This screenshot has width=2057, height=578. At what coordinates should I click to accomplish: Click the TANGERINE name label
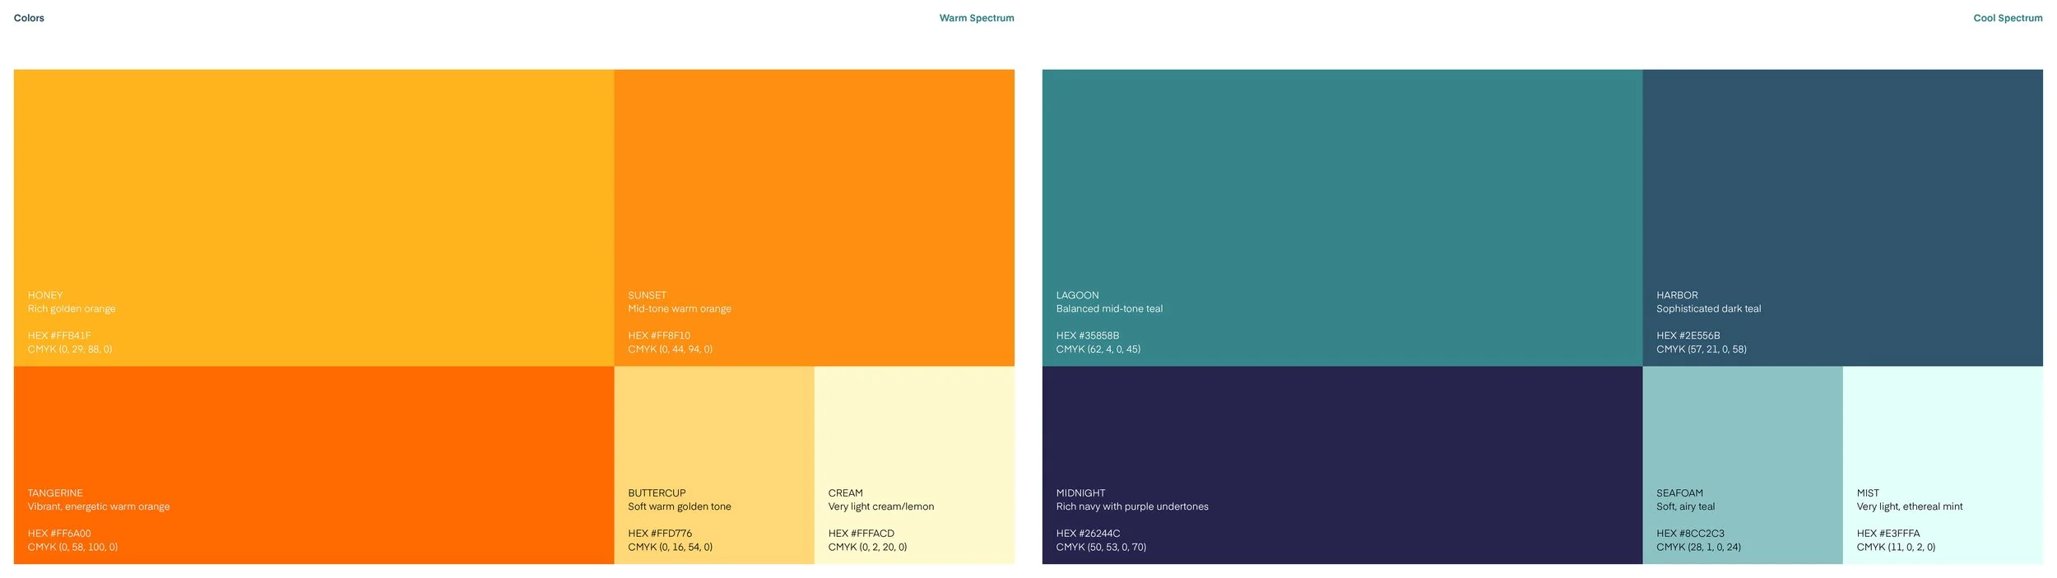(55, 493)
